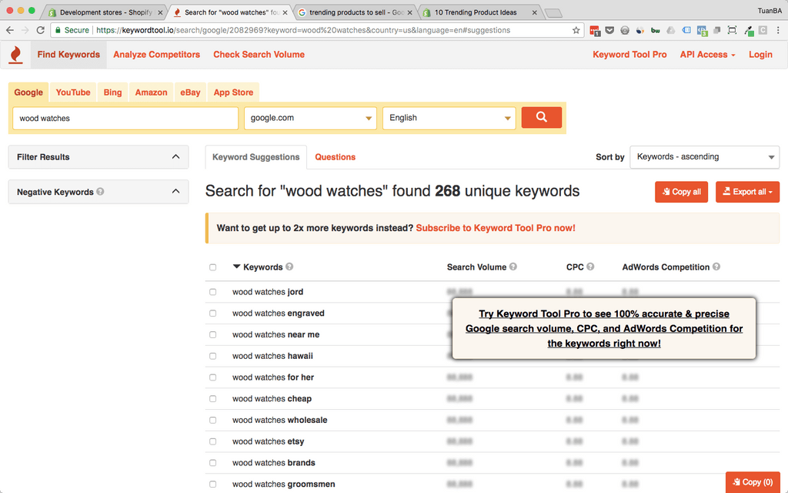Open the Google Drive extension icon
The width and height of the screenshot is (788, 493).
click(670, 30)
